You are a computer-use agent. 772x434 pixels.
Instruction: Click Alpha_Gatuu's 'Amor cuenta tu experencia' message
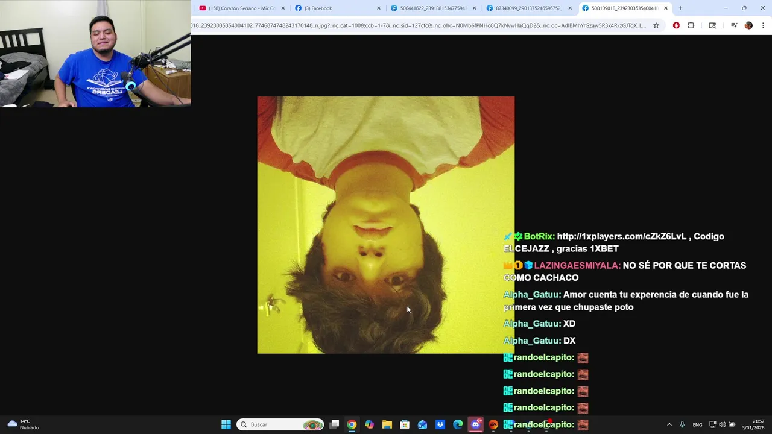click(626, 301)
